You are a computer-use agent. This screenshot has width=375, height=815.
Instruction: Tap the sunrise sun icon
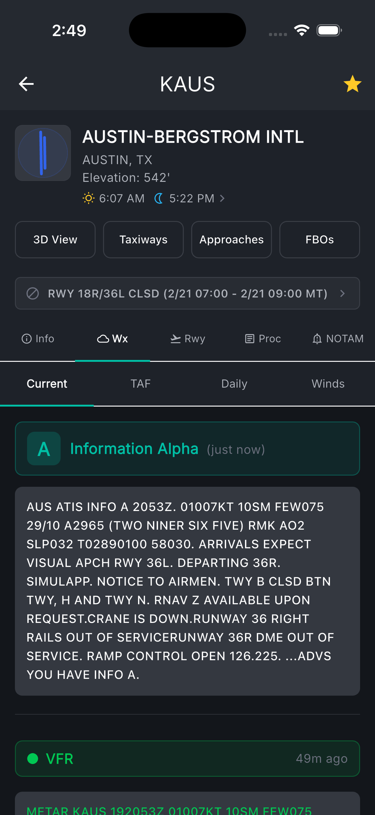[x=88, y=198]
